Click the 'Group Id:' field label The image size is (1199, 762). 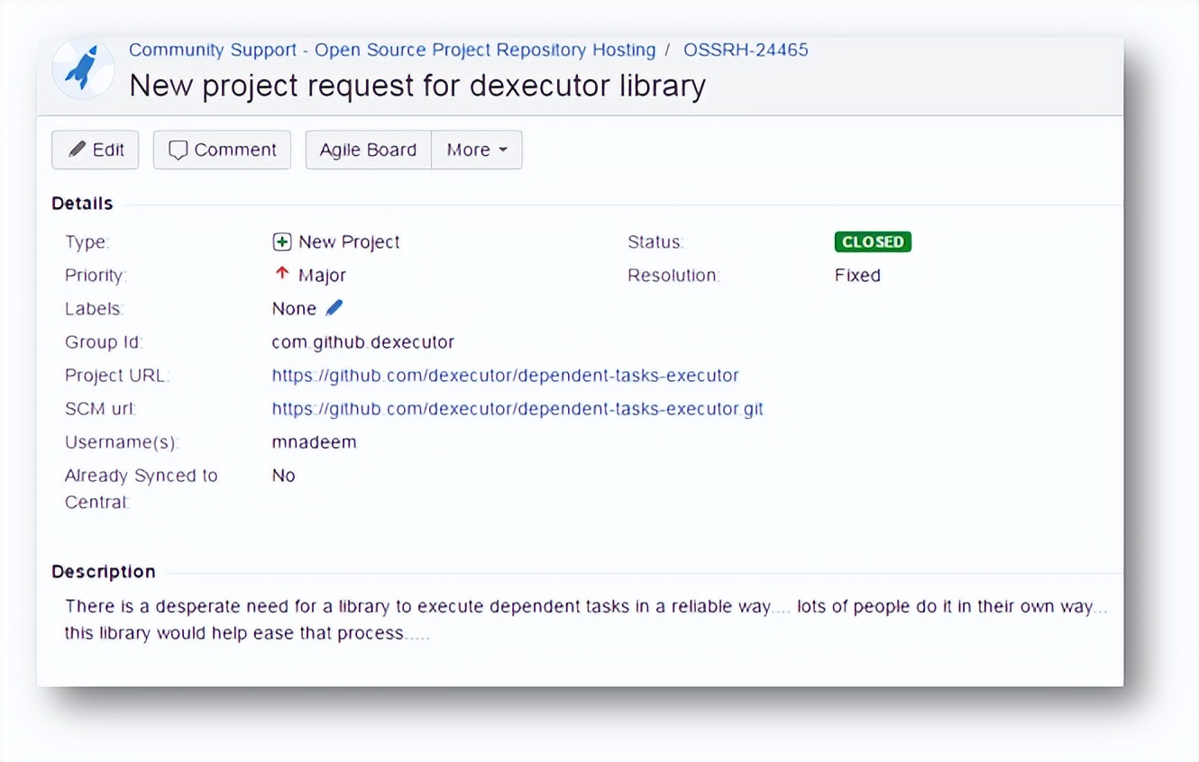click(x=104, y=342)
